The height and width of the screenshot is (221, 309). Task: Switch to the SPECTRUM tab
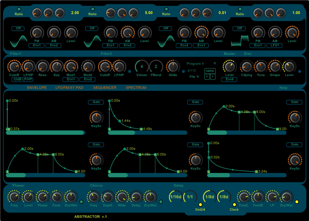click(136, 87)
